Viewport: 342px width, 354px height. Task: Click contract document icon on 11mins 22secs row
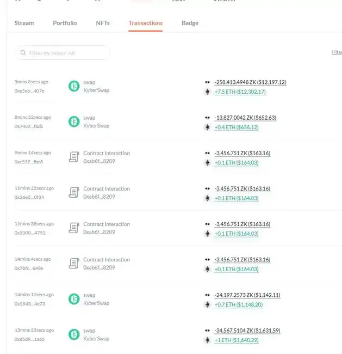tap(73, 192)
